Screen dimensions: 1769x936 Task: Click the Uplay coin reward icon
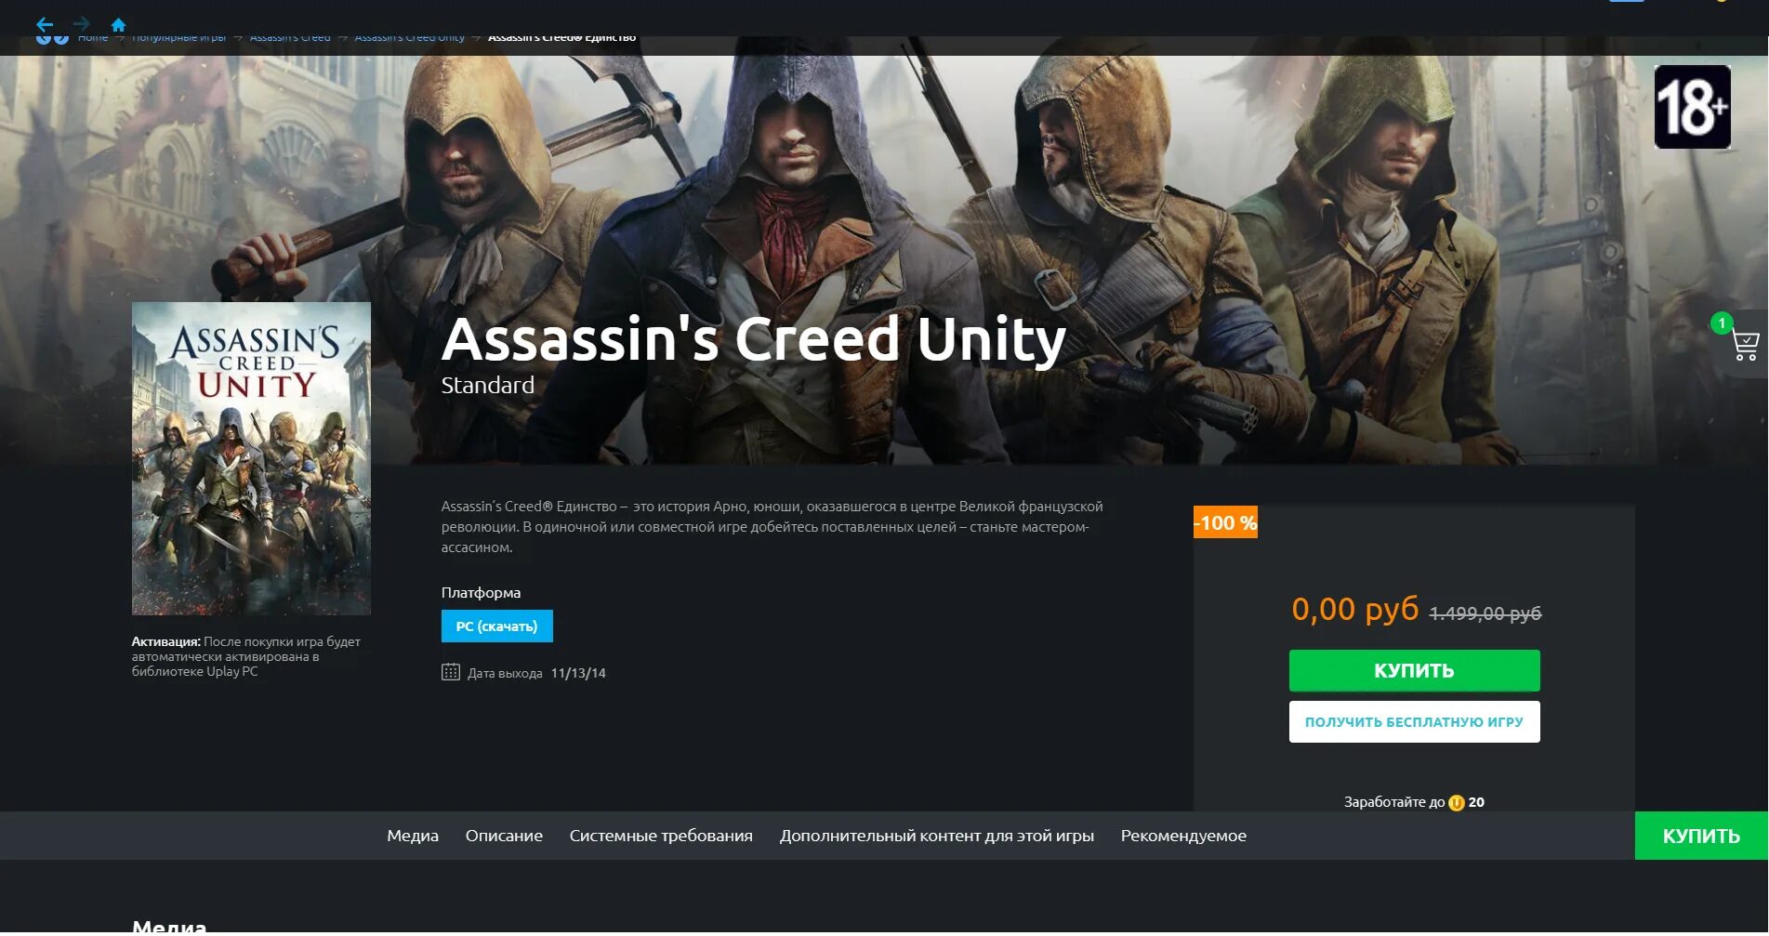1457,802
